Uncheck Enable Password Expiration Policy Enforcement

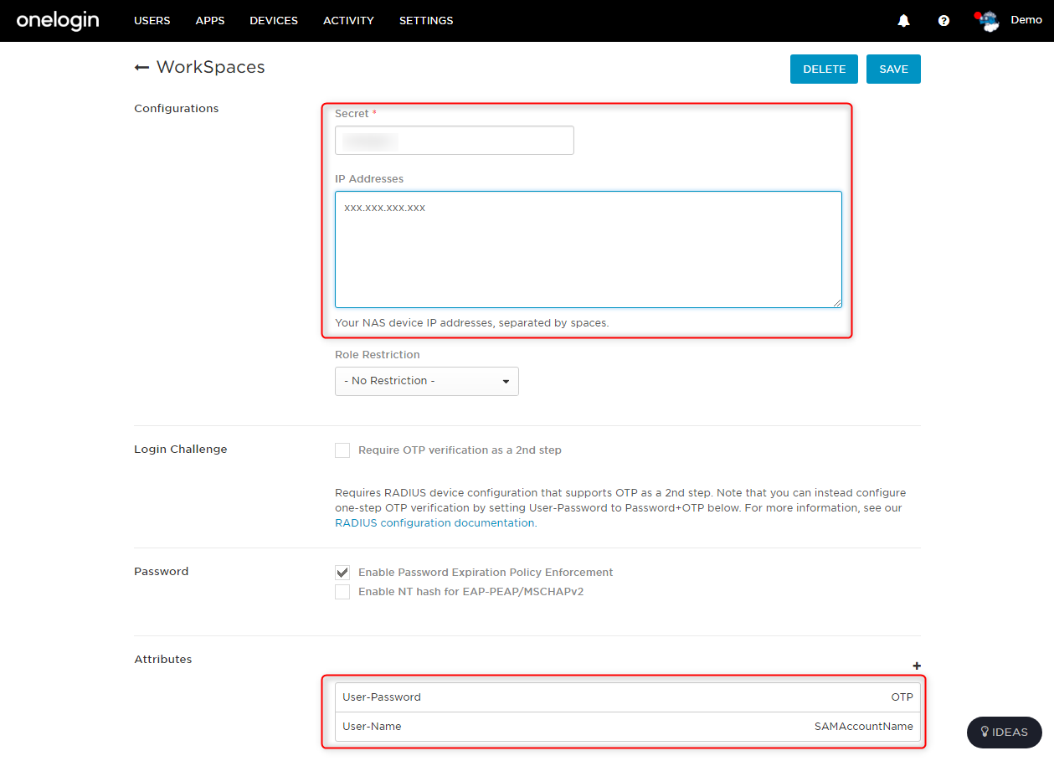point(342,573)
